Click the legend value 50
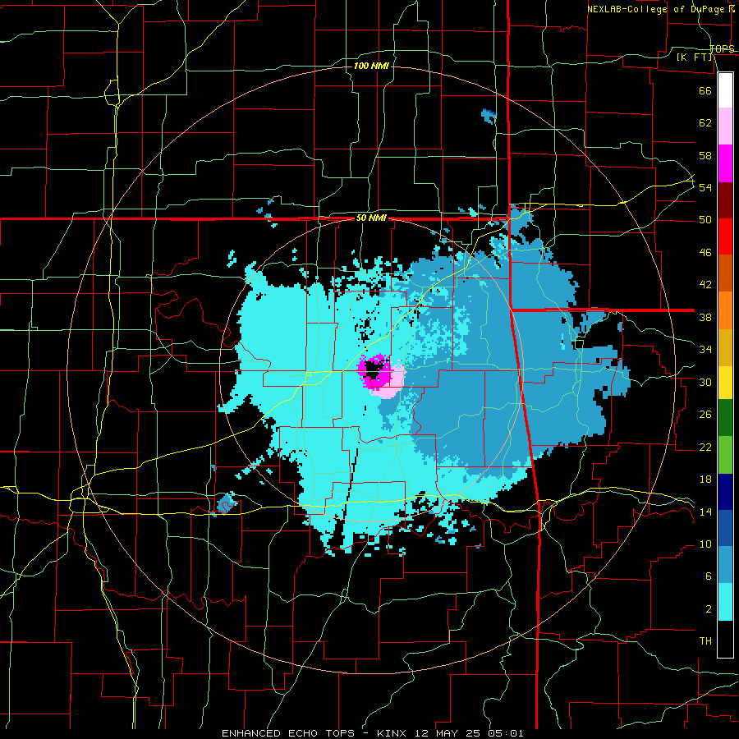Screen dimensions: 739x739 (x=705, y=220)
